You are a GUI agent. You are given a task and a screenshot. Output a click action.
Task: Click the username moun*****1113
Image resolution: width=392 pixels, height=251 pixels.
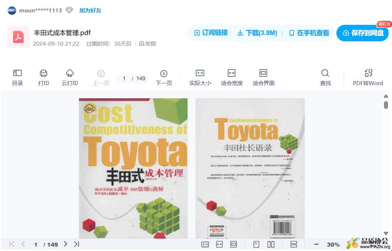41,11
